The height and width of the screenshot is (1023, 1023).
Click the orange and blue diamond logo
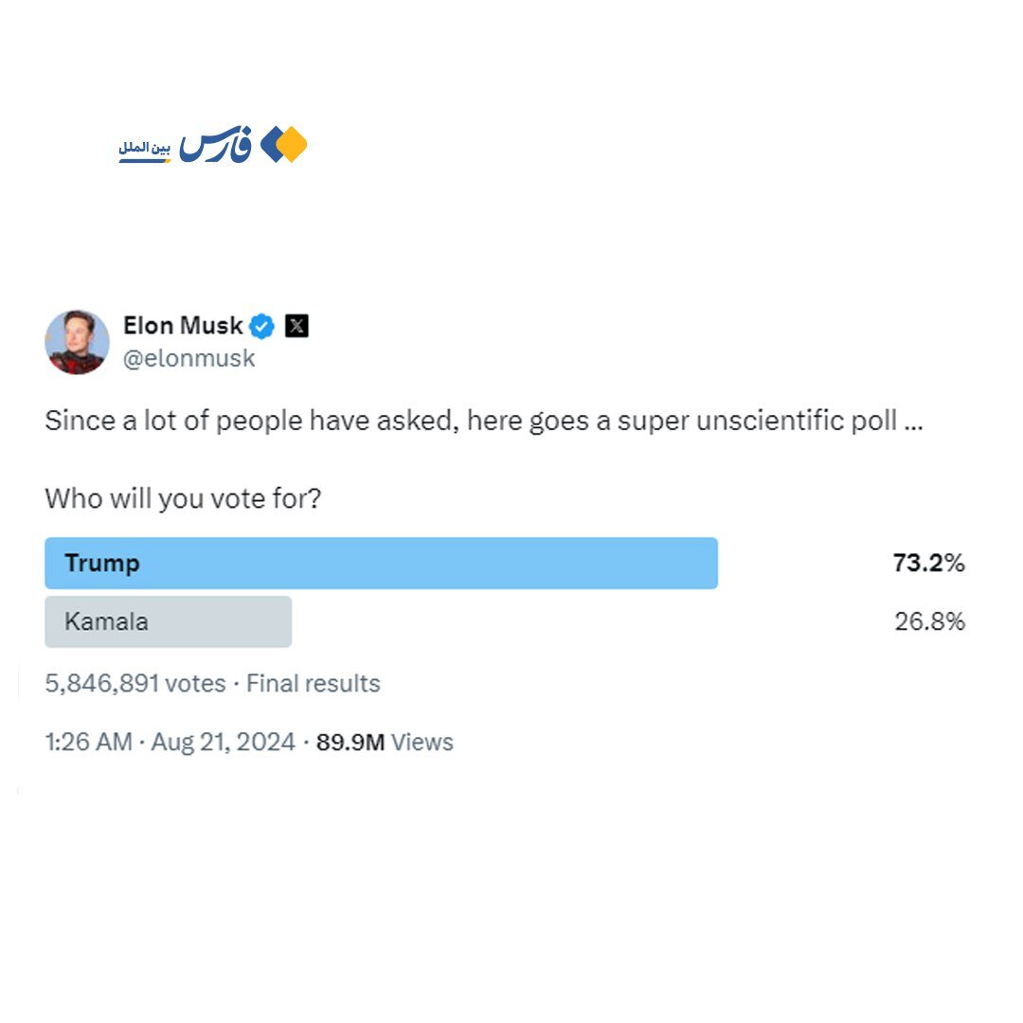click(284, 145)
